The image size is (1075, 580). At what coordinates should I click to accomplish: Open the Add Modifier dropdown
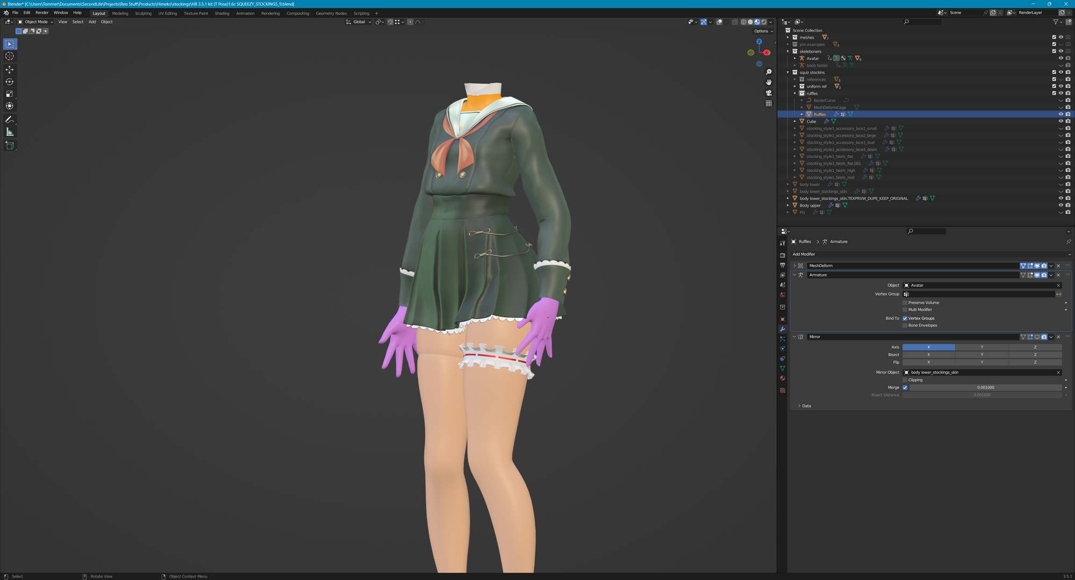(x=930, y=254)
